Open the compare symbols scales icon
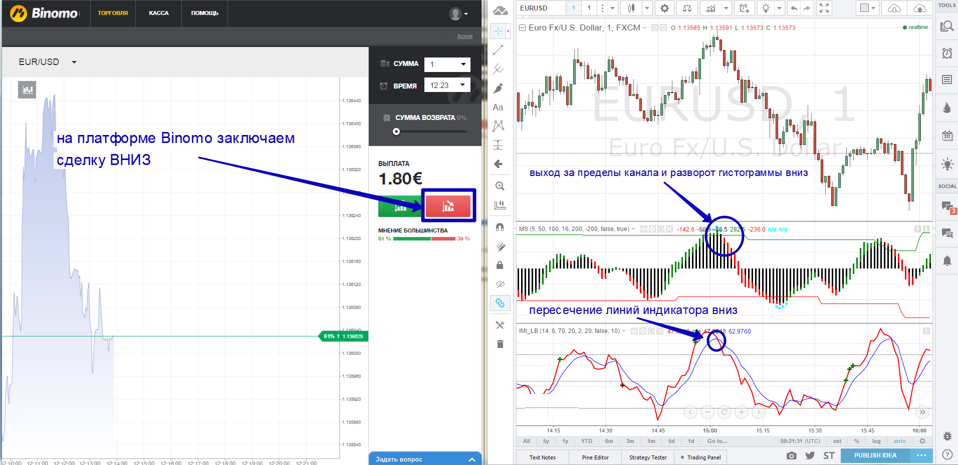Viewport: 958px width, 465px height. tap(687, 8)
